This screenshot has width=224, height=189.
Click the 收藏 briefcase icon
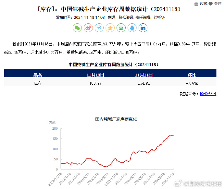(196, 4)
